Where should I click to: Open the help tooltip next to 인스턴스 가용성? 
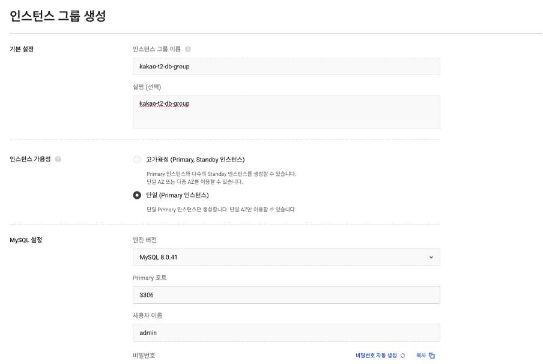point(58,159)
